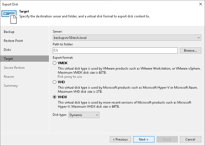Jump to the Secure Restore step
Image resolution: width=205 pixels, height=146 pixels.
(x=14, y=68)
